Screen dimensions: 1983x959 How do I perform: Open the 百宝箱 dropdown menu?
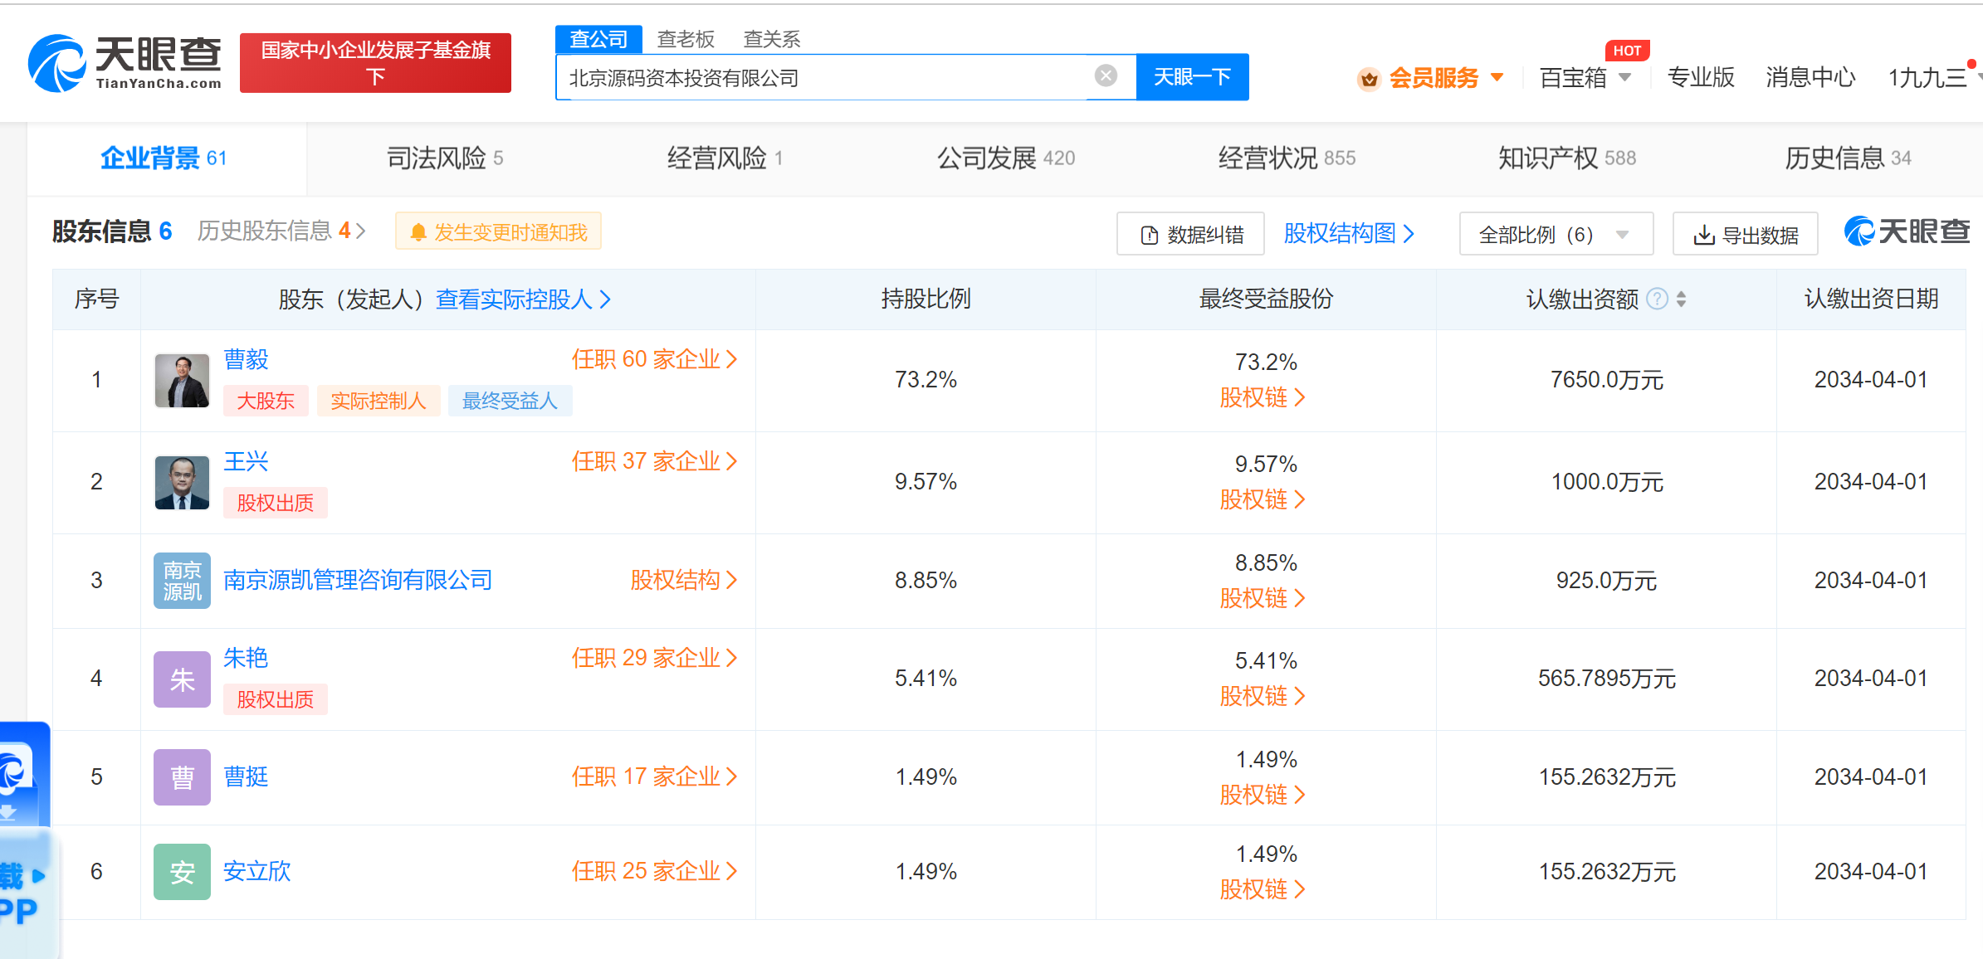1585,78
